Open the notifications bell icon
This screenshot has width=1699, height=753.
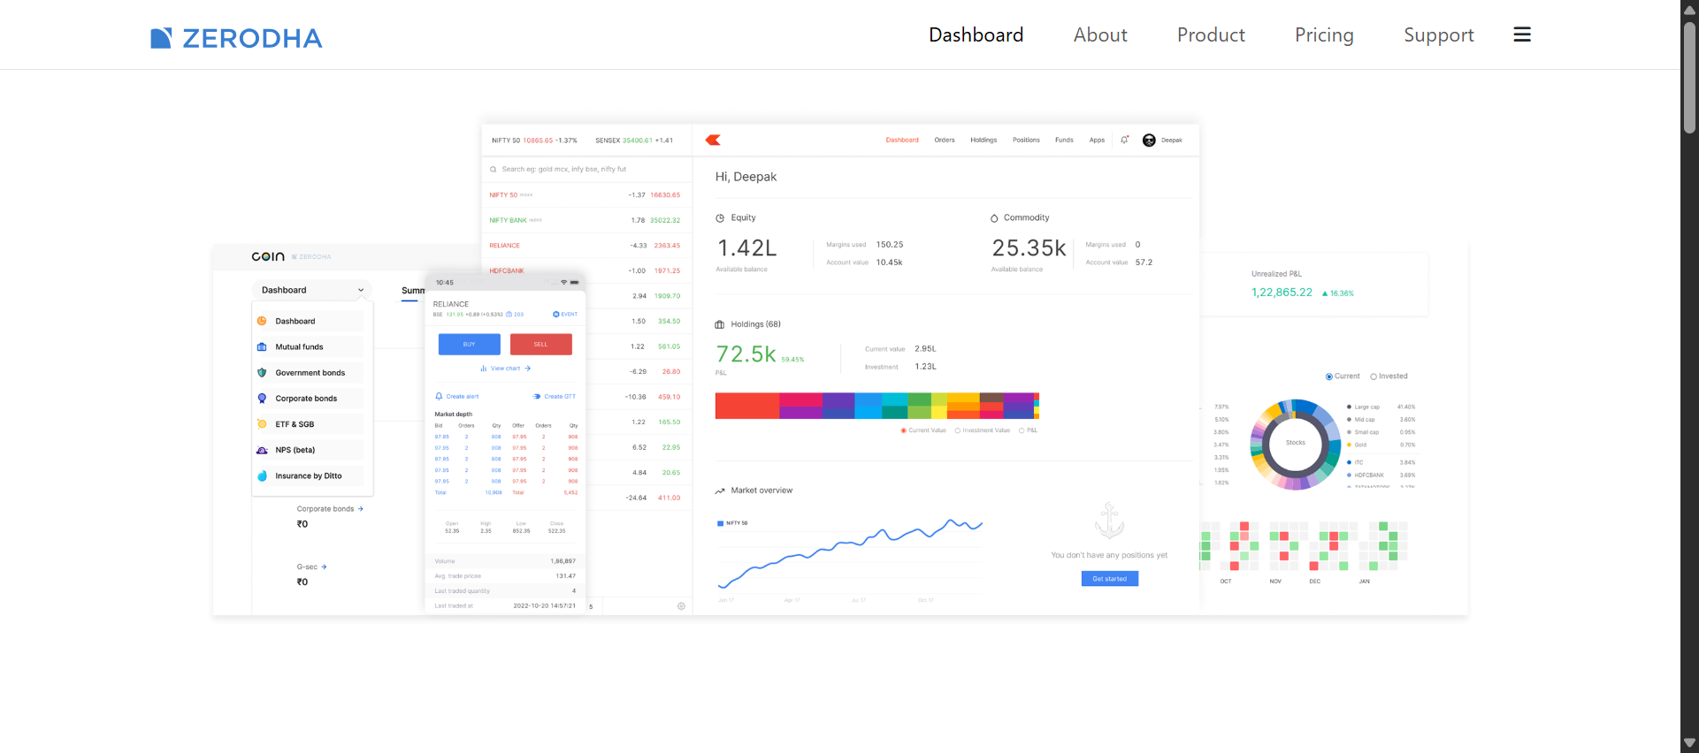[1124, 140]
